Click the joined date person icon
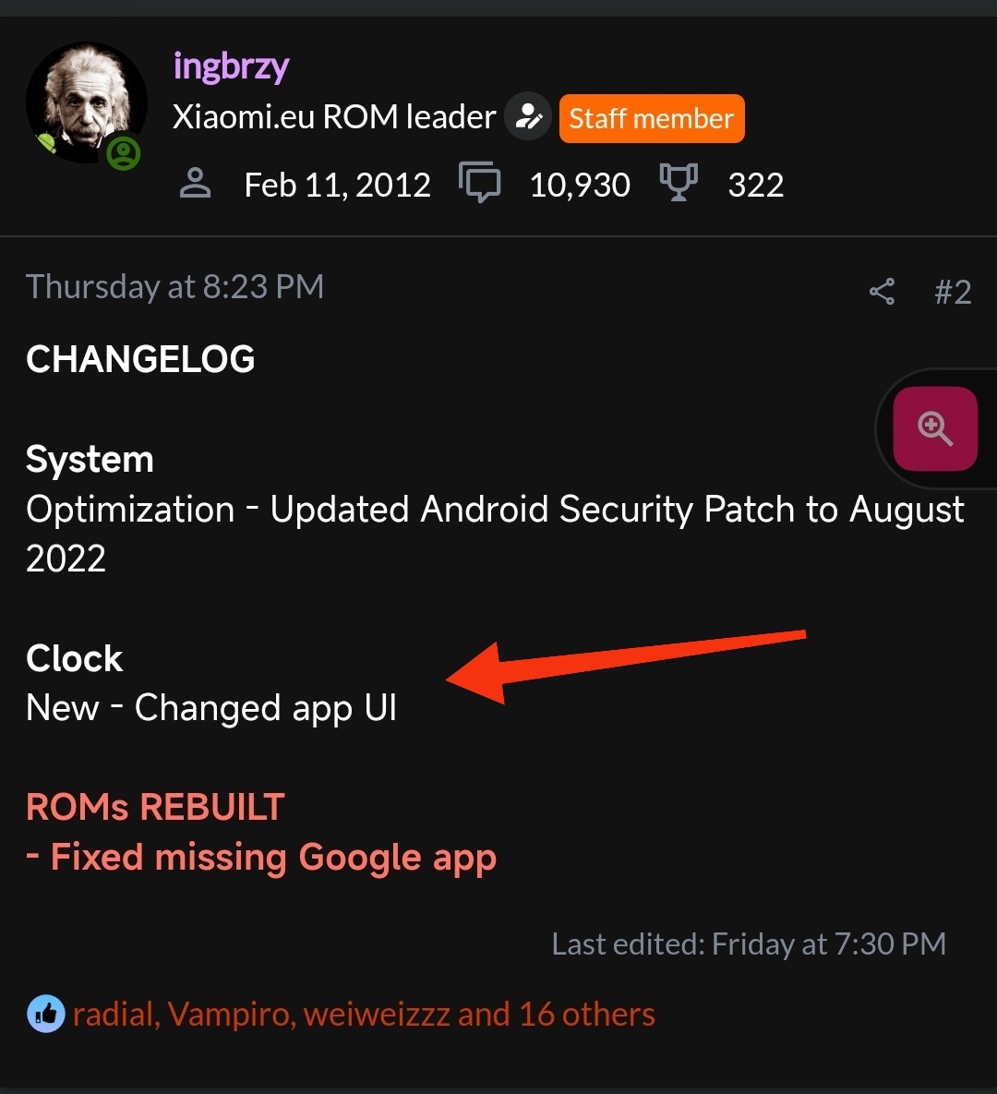 click(196, 185)
